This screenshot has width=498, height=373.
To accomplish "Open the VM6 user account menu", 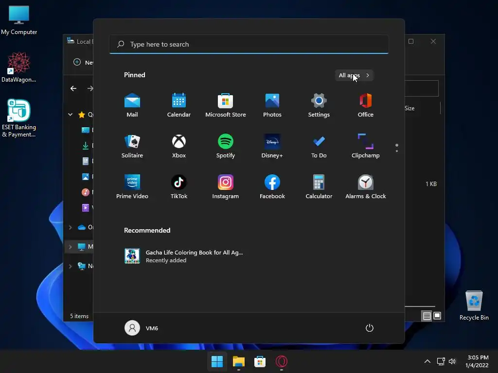I will click(142, 328).
